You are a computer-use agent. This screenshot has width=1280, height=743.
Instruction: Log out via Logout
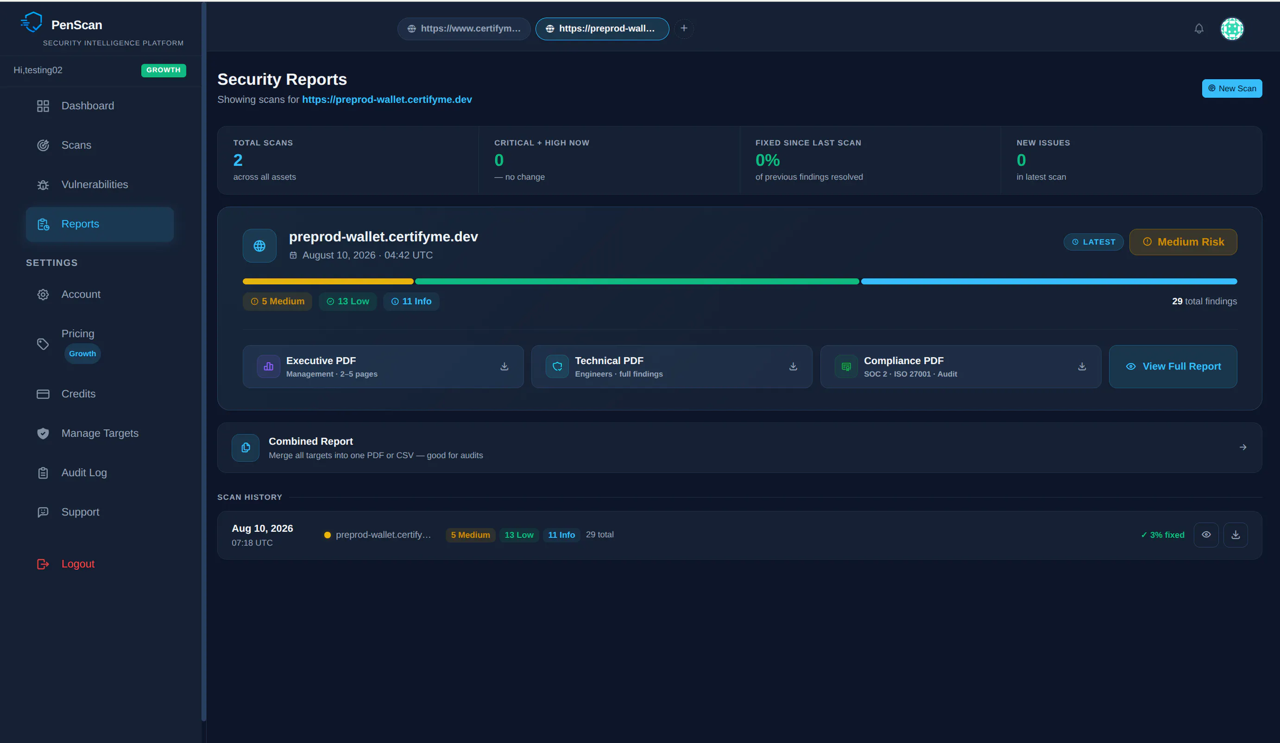click(100, 564)
